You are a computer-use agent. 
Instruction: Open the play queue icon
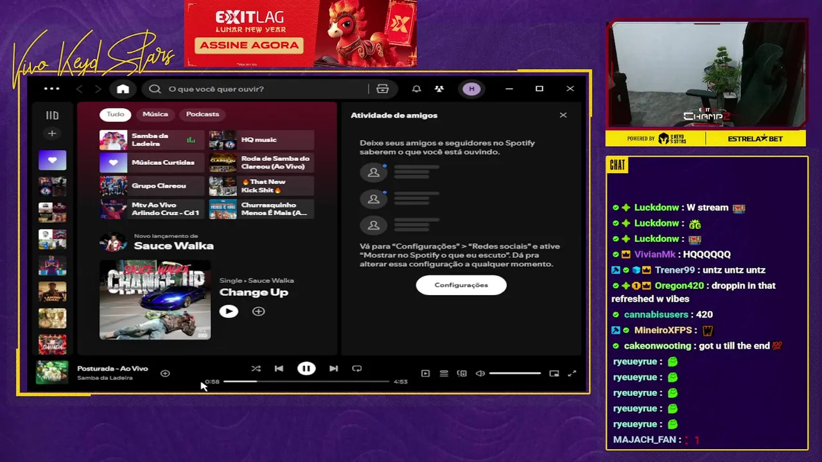click(444, 373)
